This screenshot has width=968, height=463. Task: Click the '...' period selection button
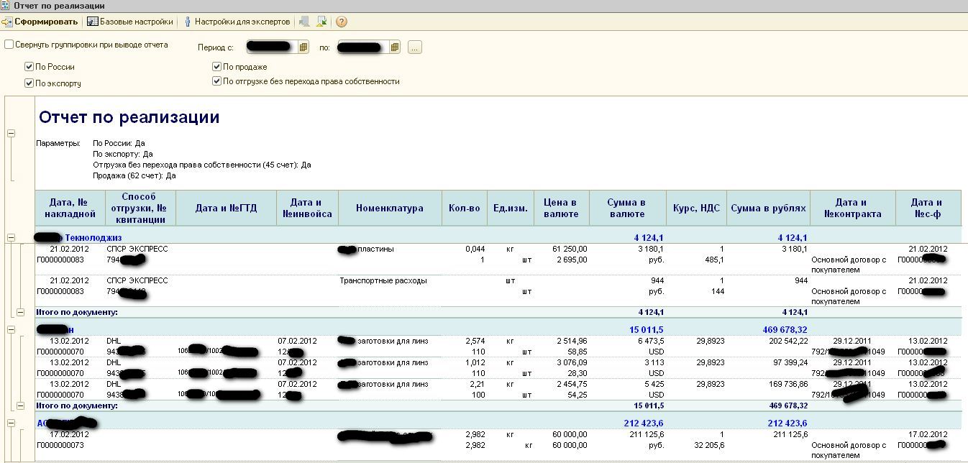[415, 47]
